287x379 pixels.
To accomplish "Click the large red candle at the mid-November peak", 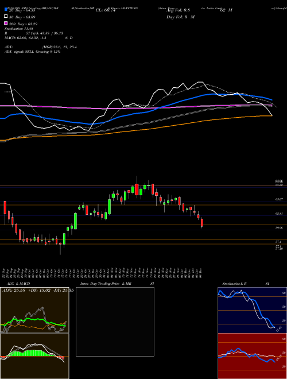I will click(x=137, y=189).
